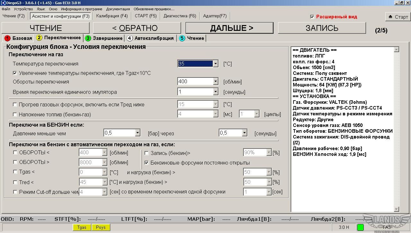Switch to the Диагностика (F6) tab

(x=180, y=16)
